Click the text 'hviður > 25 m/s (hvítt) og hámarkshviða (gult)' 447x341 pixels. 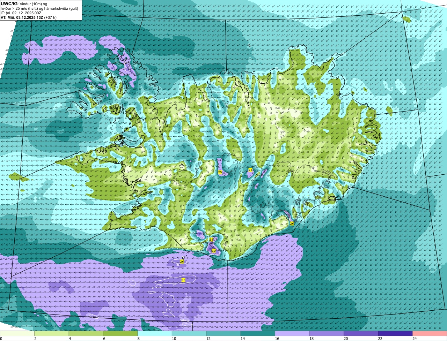pyautogui.click(x=39, y=8)
